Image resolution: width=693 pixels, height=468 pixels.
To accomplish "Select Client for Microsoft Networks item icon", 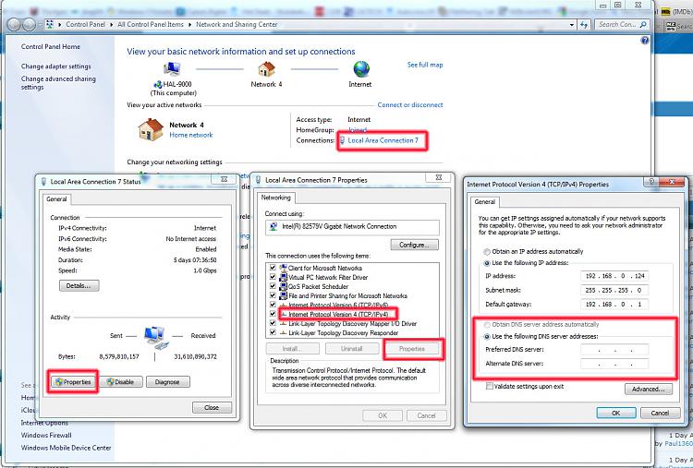I will 284,268.
